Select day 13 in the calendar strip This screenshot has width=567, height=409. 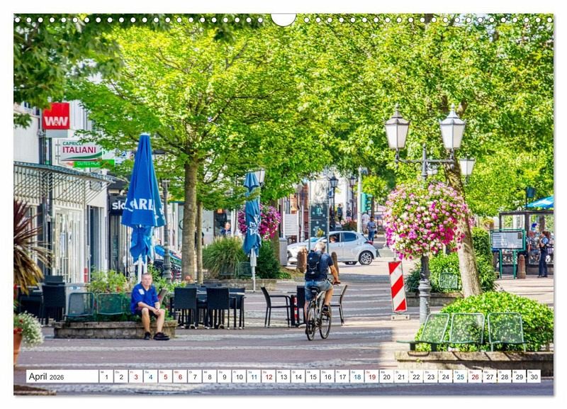(x=283, y=376)
